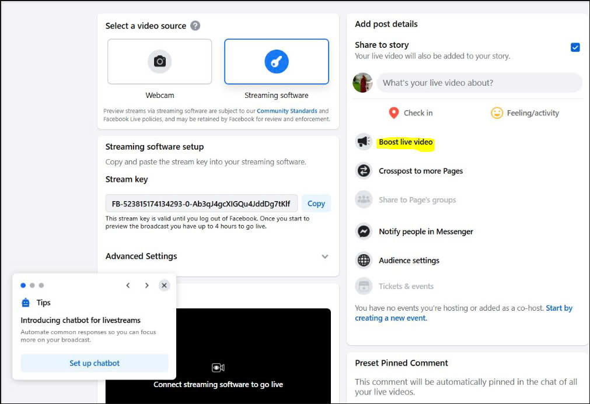Open Crosspost to more Pages
590x404 pixels.
pyautogui.click(x=421, y=171)
